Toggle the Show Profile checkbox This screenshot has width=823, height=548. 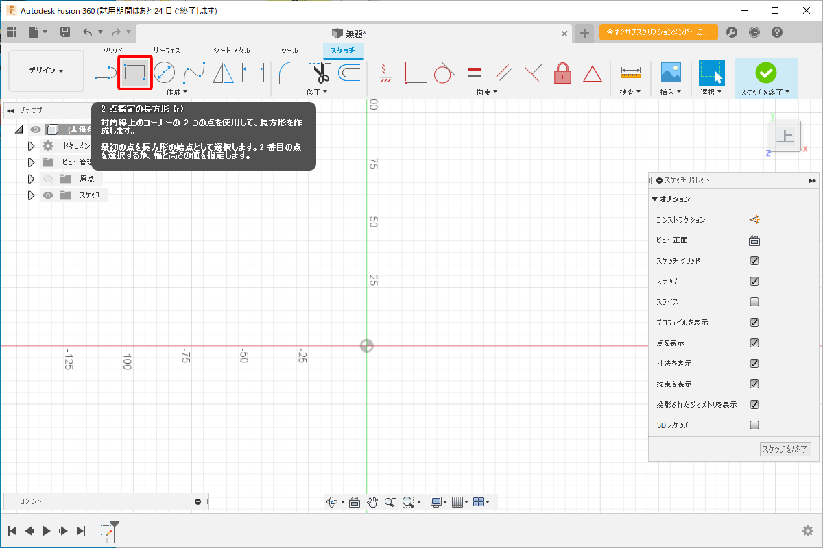tap(754, 323)
